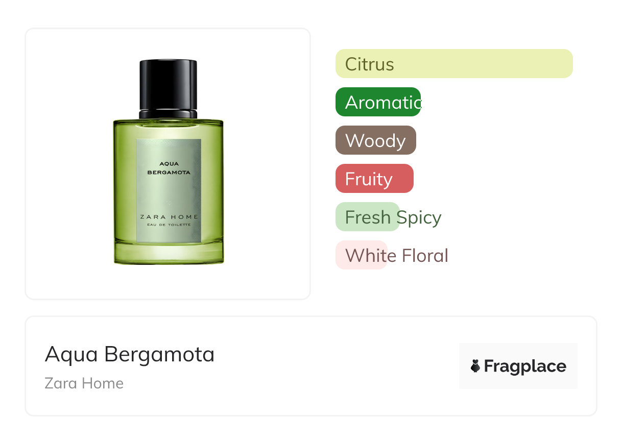Image resolution: width=622 pixels, height=441 pixels.
Task: Select the green Aromatic accord bar
Action: click(378, 102)
